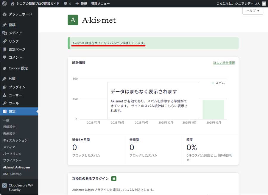Select the 投稿 pushpin icon in sidebar
Screen dimensions: 268x195
click(4, 25)
